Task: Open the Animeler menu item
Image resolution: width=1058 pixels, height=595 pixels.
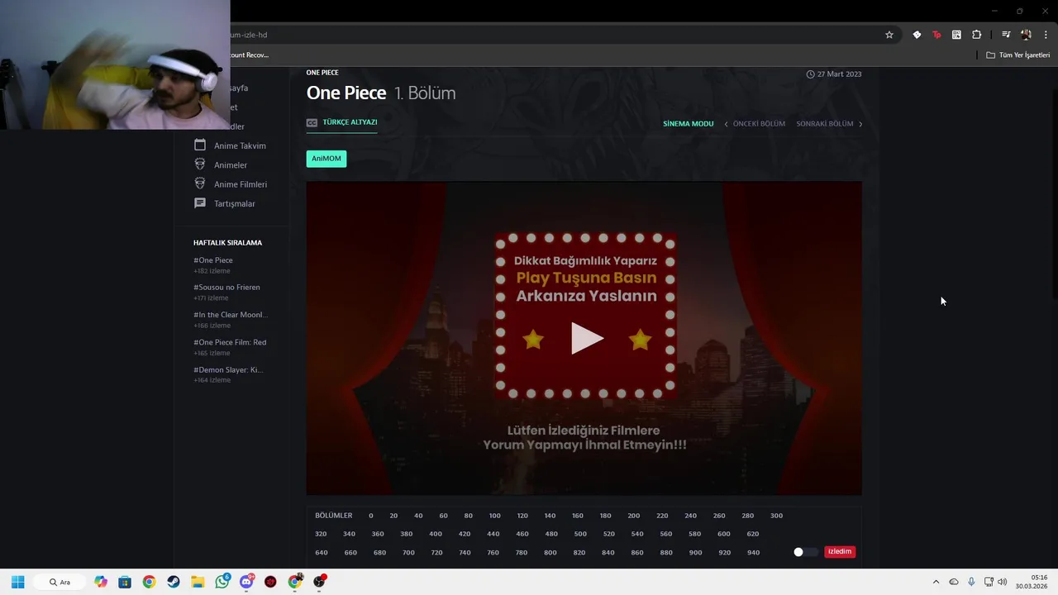Action: (231, 165)
